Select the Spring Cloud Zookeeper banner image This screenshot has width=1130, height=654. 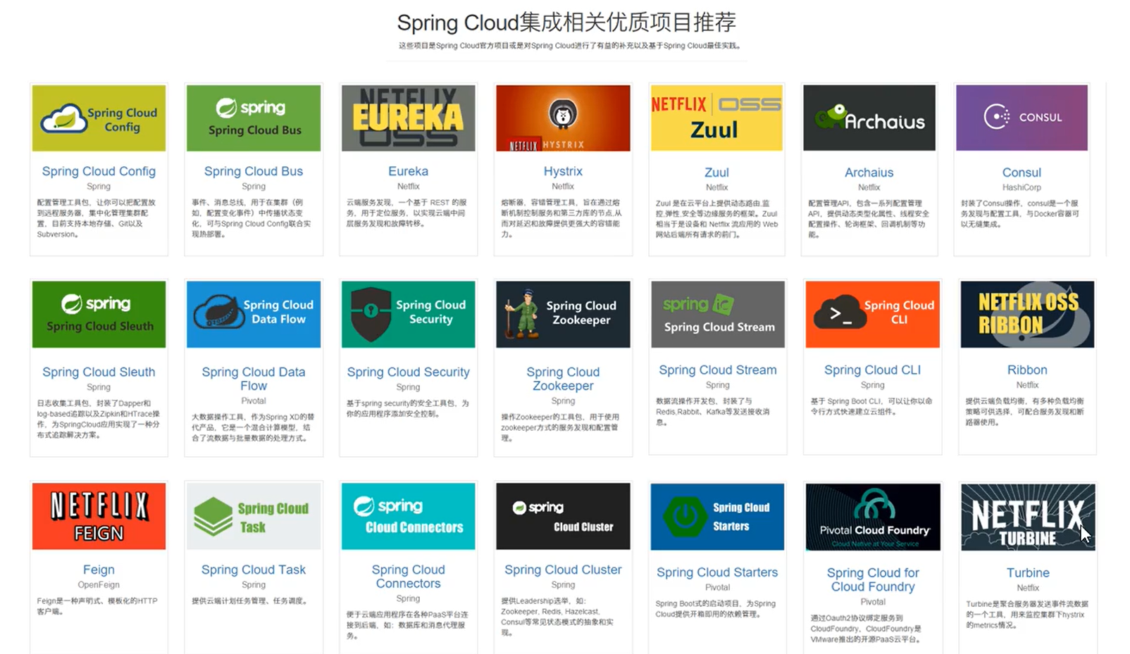tap(563, 315)
